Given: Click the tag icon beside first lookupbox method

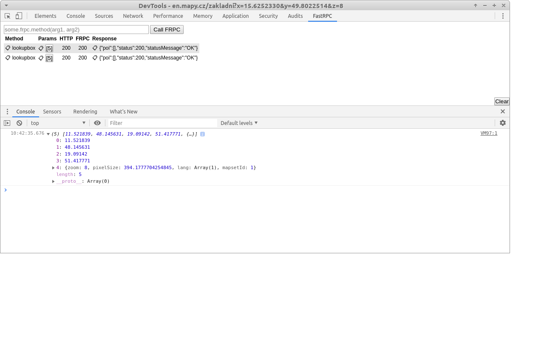Looking at the screenshot, I should 7,48.
